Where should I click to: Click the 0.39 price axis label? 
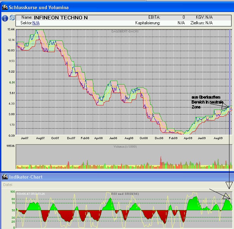12,136
